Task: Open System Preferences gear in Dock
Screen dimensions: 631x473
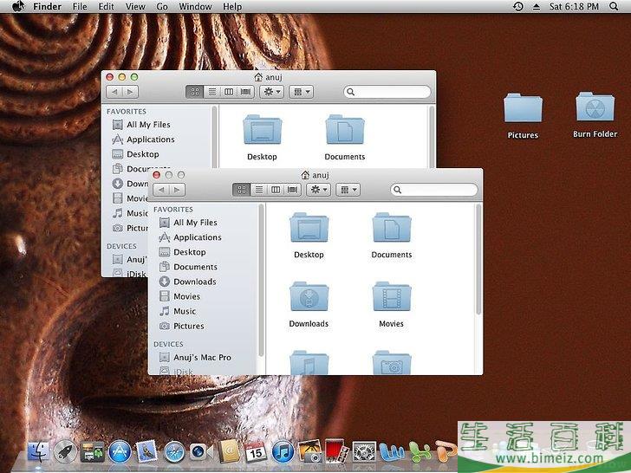Action: tap(364, 451)
